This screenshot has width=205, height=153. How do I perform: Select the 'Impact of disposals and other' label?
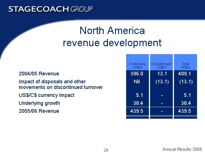pos(52,82)
